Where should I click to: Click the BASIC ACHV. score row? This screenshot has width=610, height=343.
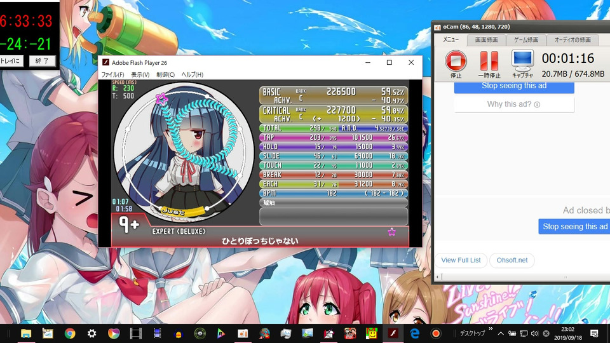(334, 96)
